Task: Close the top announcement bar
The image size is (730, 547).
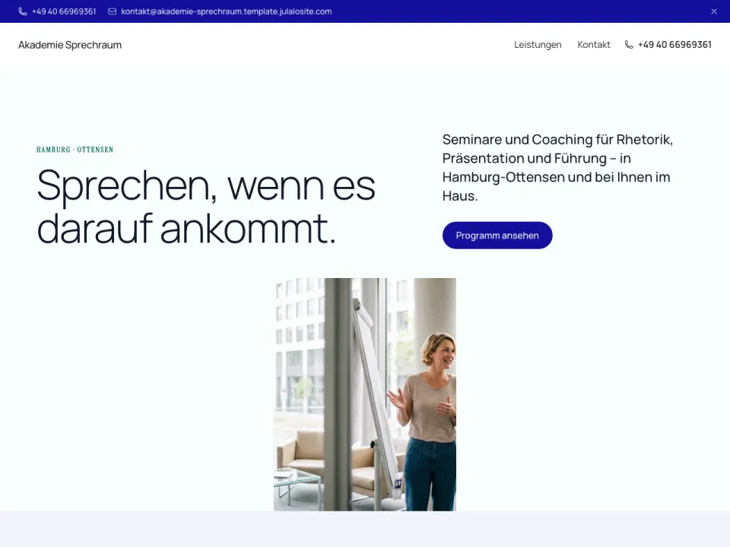Action: [714, 11]
